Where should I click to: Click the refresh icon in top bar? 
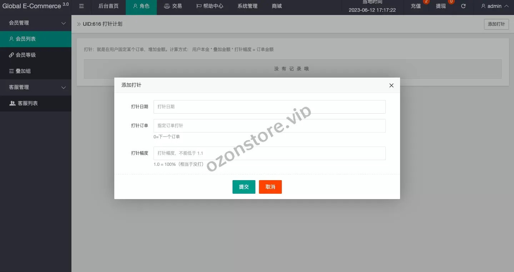coord(463,6)
